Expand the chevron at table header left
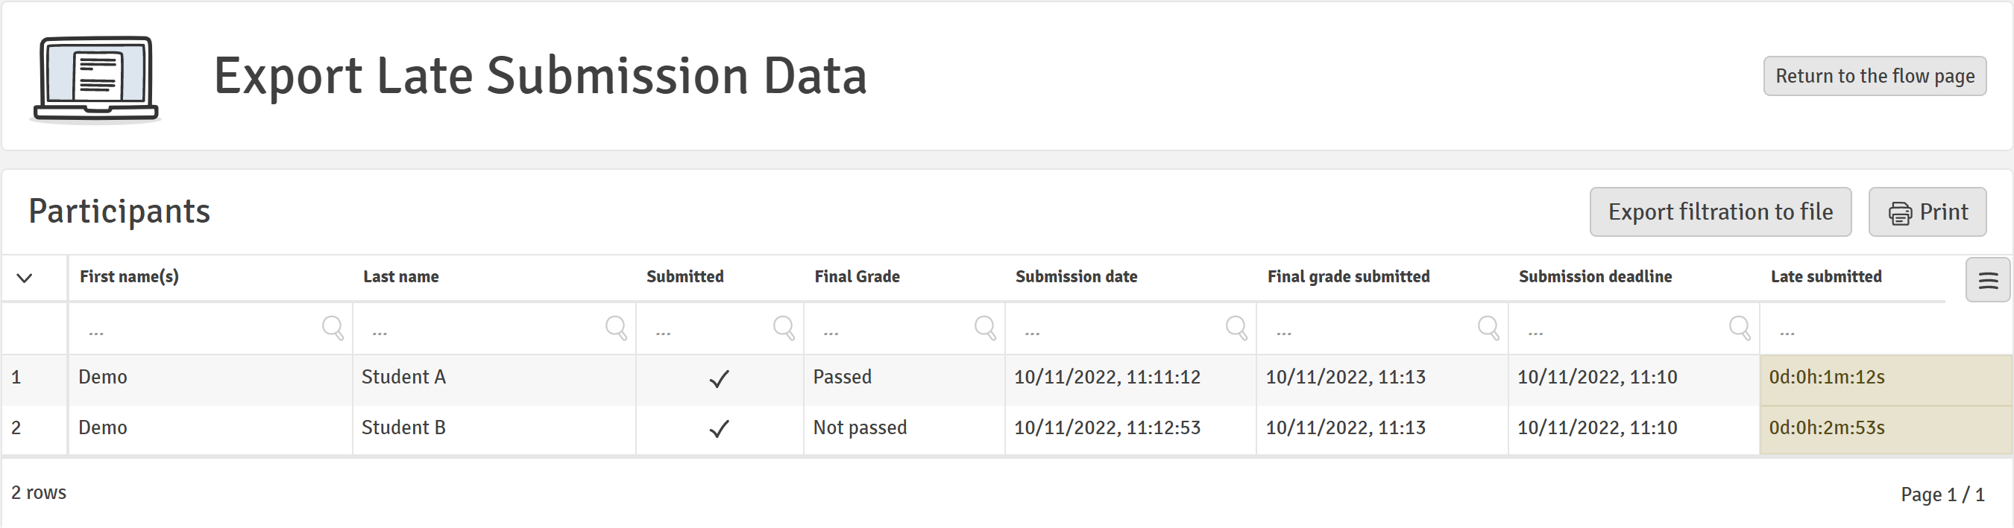Screen dimensions: 2014x528 pyautogui.click(x=25, y=277)
